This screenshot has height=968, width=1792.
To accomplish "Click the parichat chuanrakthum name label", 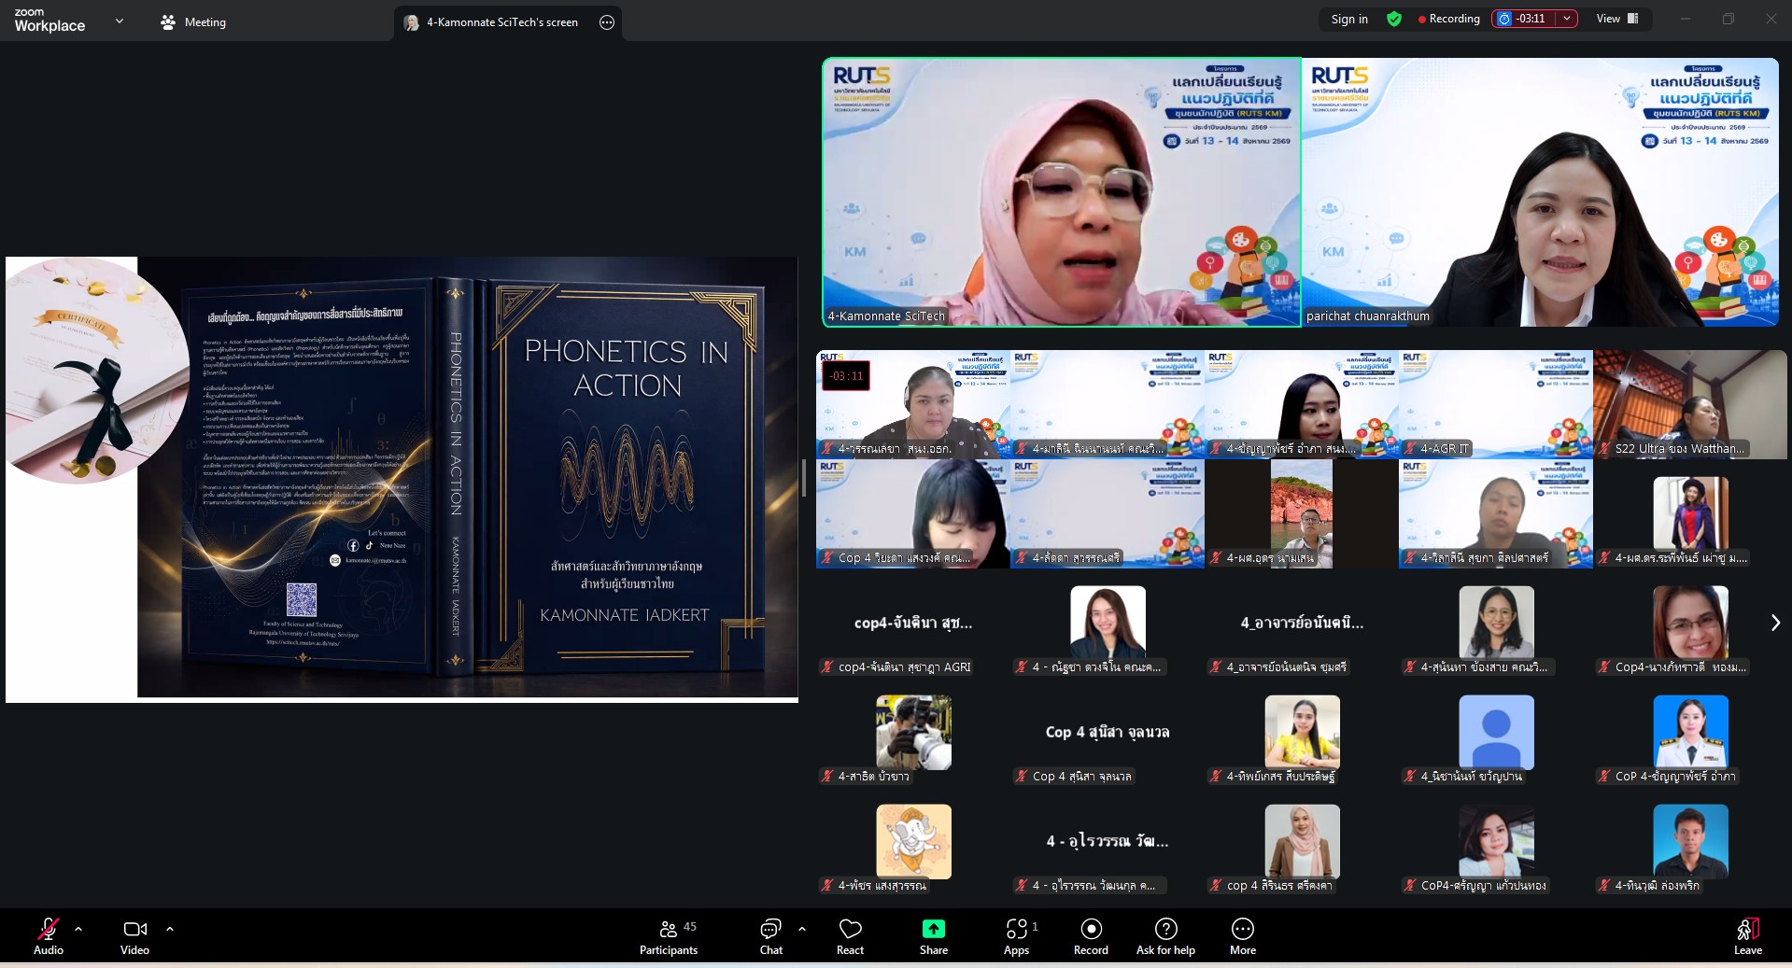I will (1367, 316).
